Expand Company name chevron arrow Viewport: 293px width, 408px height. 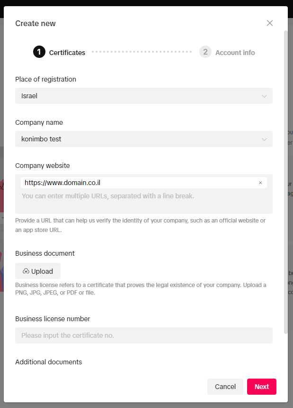[x=264, y=139]
